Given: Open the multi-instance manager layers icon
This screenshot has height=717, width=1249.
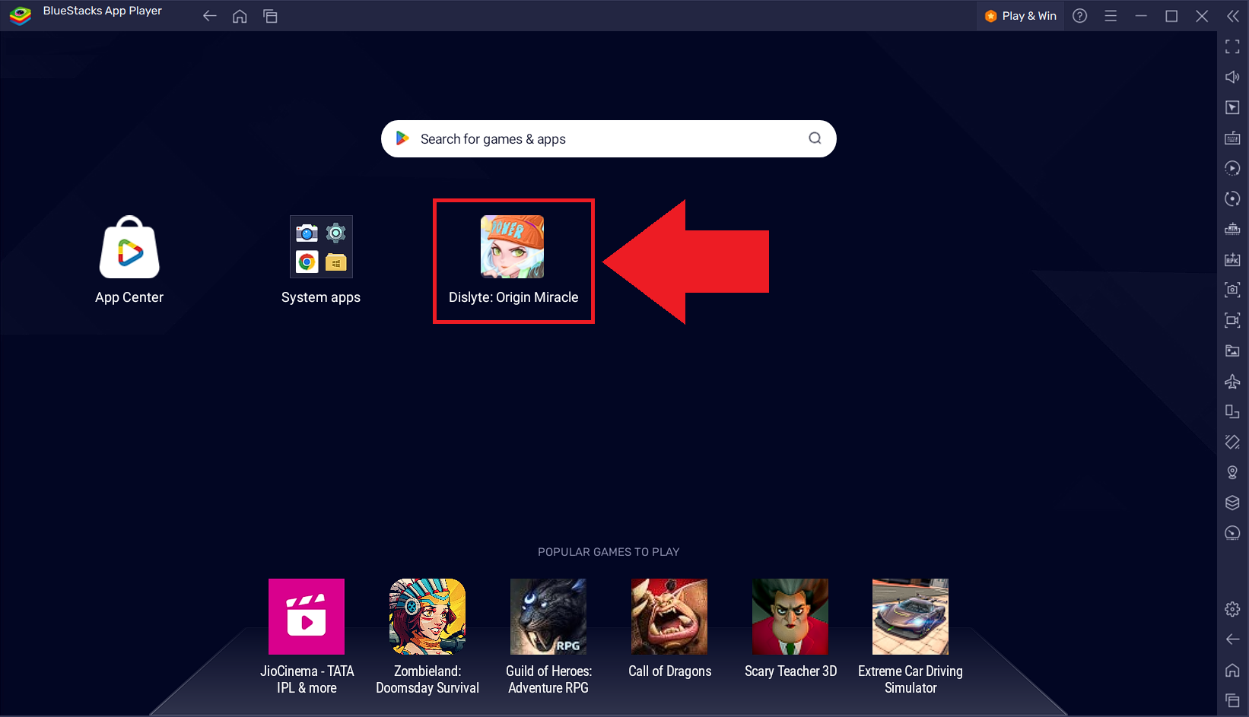Looking at the screenshot, I should click(1232, 503).
